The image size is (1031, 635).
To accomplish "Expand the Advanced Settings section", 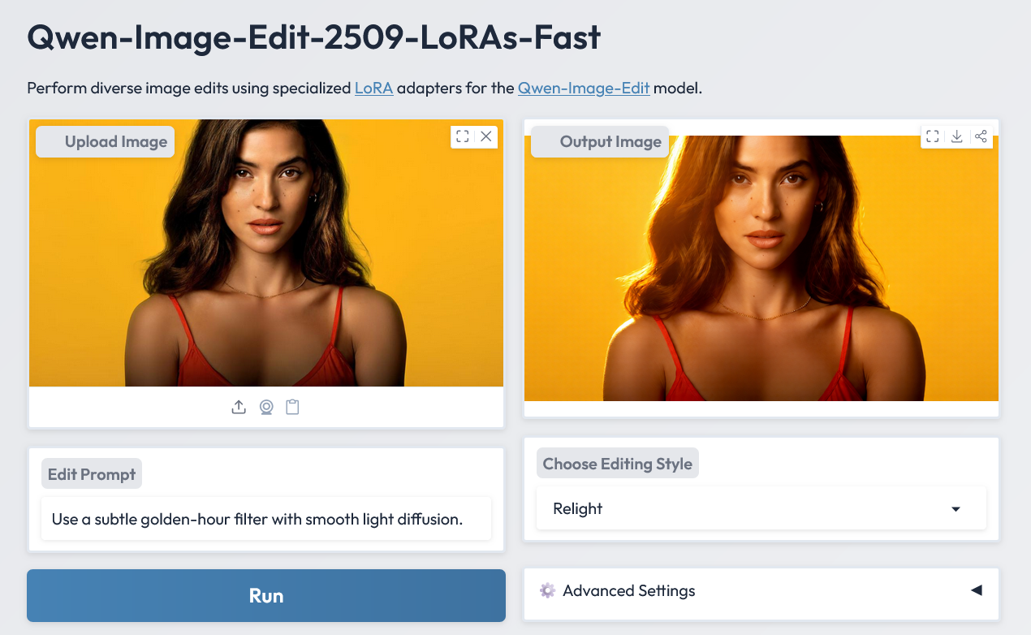I will coord(977,590).
